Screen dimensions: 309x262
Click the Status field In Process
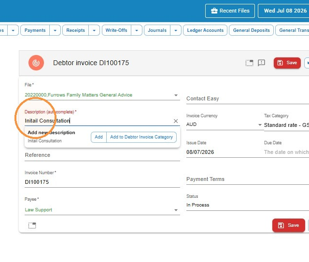point(248,205)
